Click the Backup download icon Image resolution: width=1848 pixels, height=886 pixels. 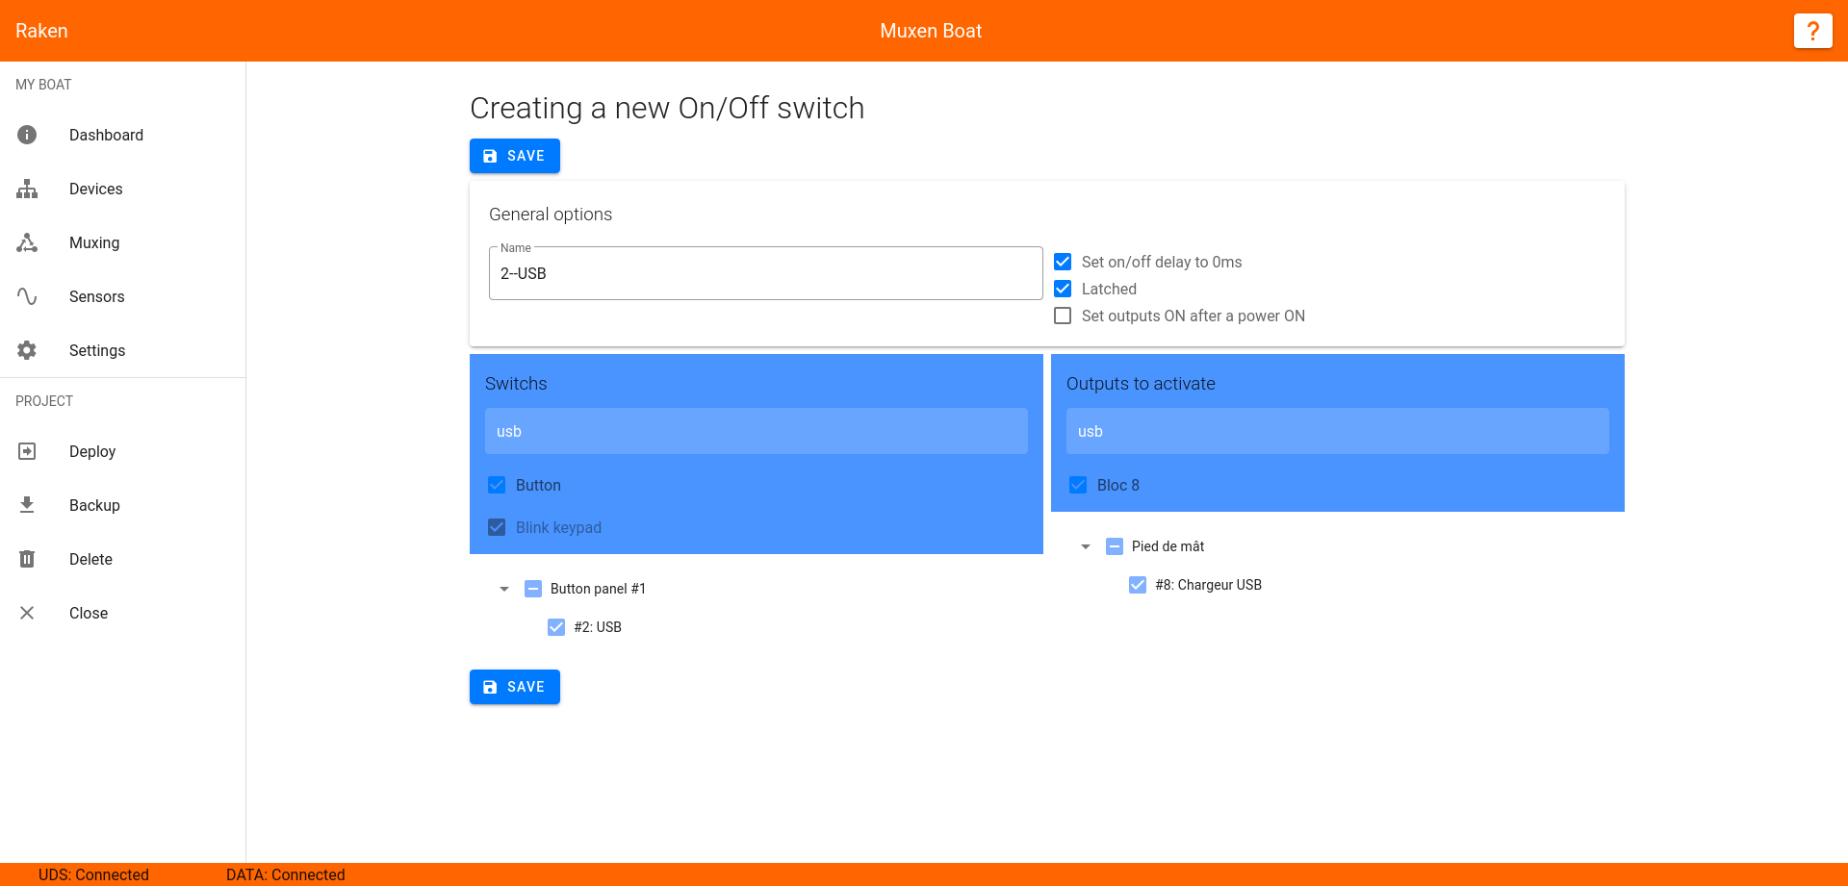(x=27, y=505)
